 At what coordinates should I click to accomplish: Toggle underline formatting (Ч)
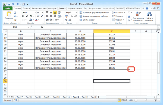tap(31, 16)
